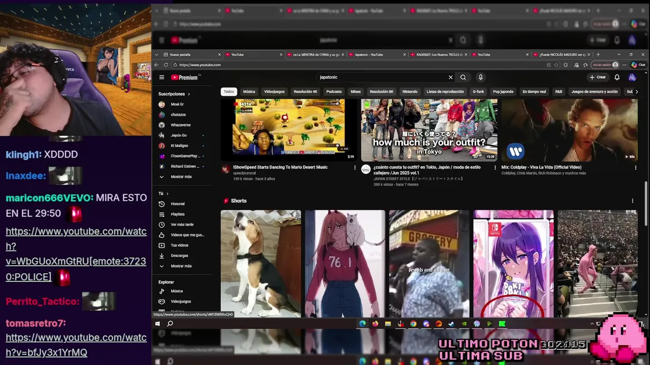The width and height of the screenshot is (650, 365).
Task: Select the Todos filter chip
Action: click(229, 92)
